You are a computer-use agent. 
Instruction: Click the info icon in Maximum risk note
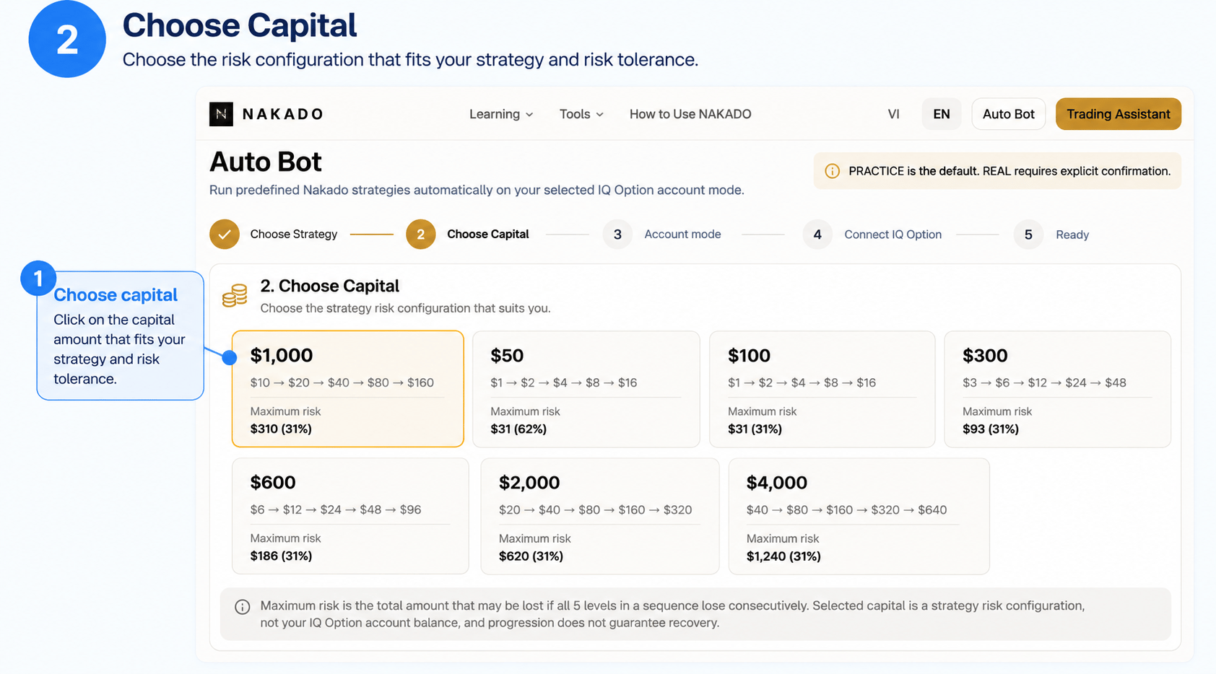pyautogui.click(x=243, y=607)
